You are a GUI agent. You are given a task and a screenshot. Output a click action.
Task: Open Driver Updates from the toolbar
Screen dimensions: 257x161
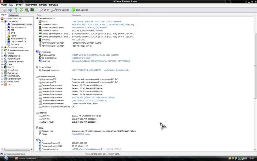click(60, 10)
